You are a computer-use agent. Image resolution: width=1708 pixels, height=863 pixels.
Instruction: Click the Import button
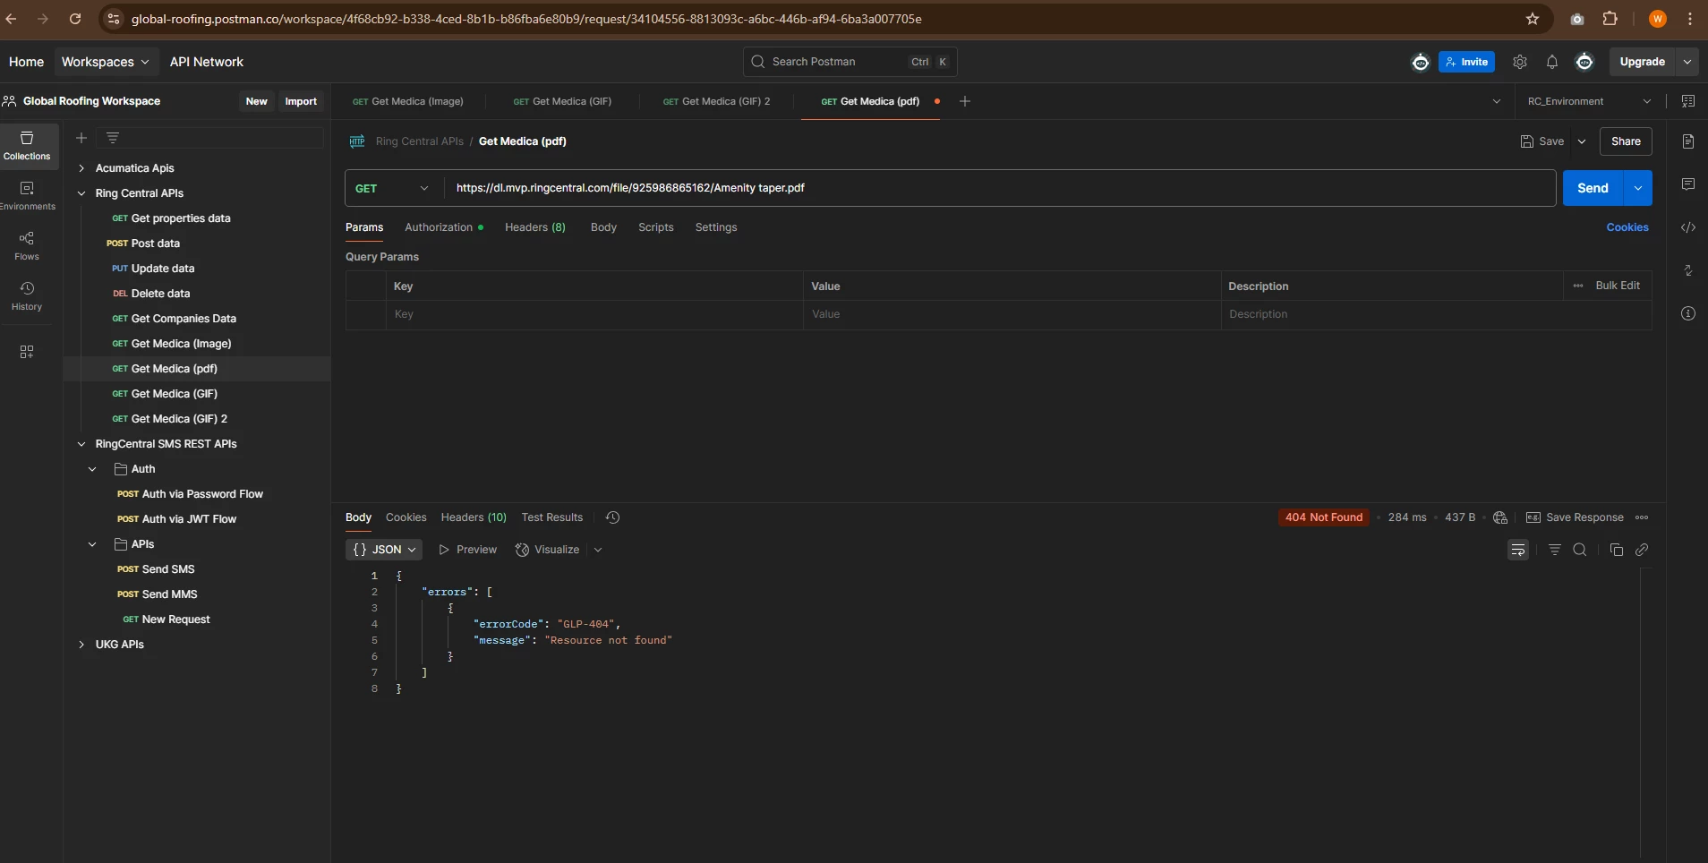click(x=301, y=101)
